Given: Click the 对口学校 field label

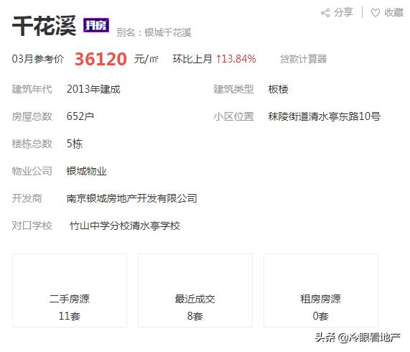Looking at the screenshot, I should (32, 226).
